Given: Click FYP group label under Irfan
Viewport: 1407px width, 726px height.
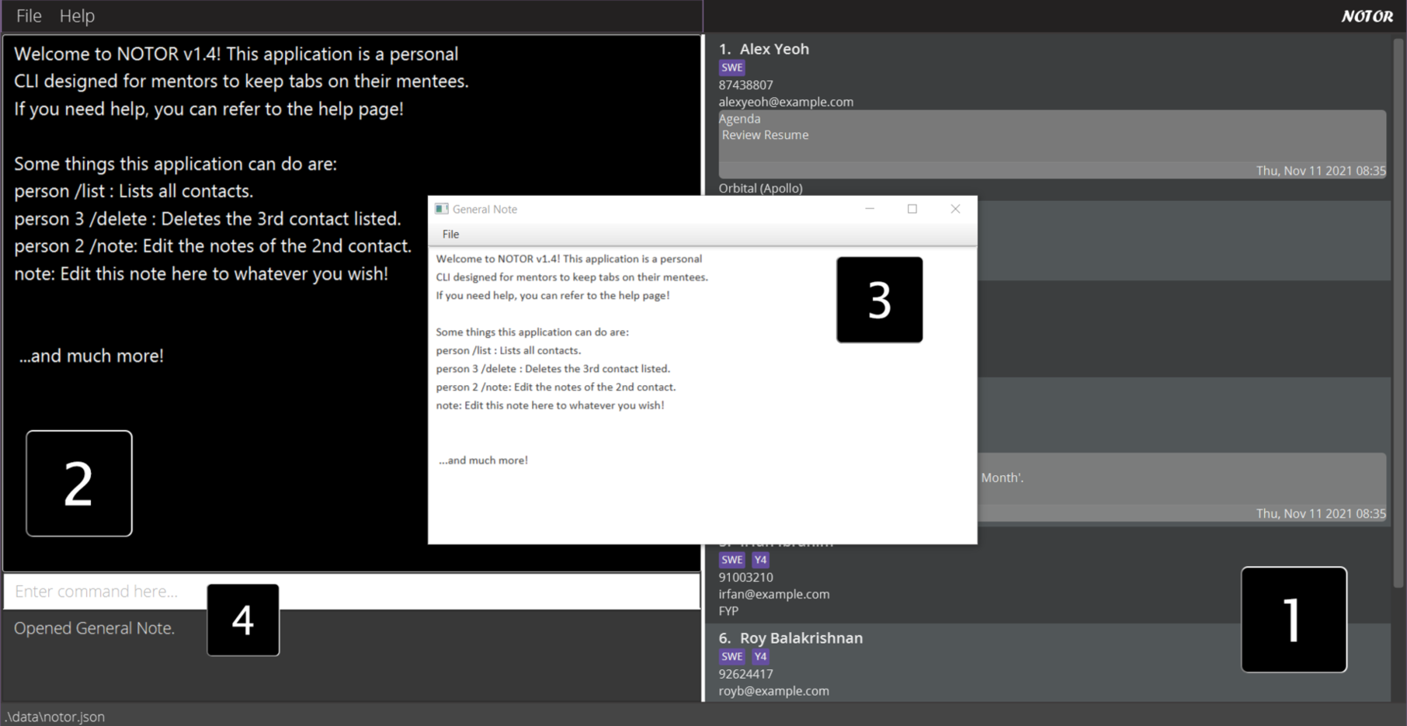Looking at the screenshot, I should [728, 611].
